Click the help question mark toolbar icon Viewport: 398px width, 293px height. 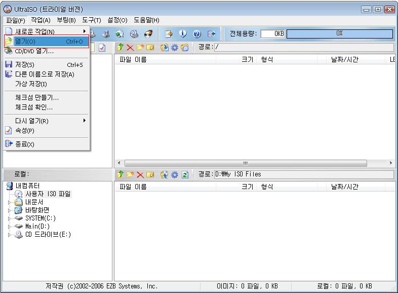pos(197,34)
